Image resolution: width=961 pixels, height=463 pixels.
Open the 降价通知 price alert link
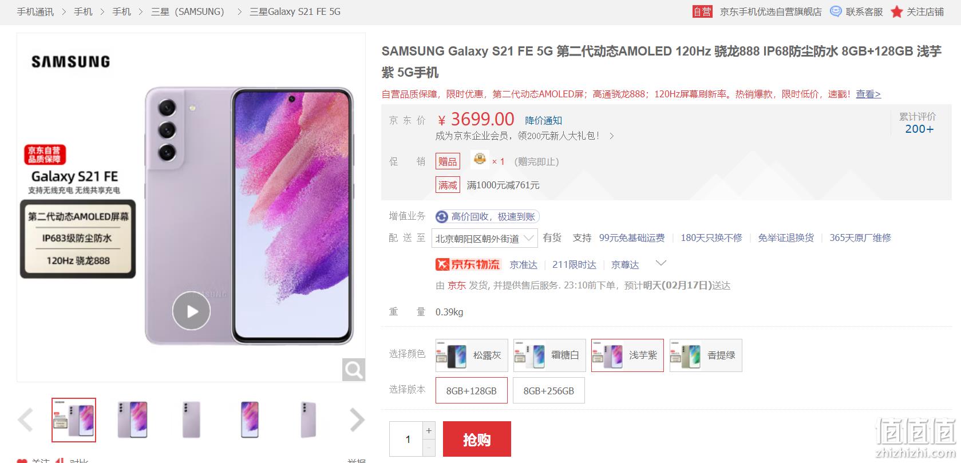pos(543,120)
